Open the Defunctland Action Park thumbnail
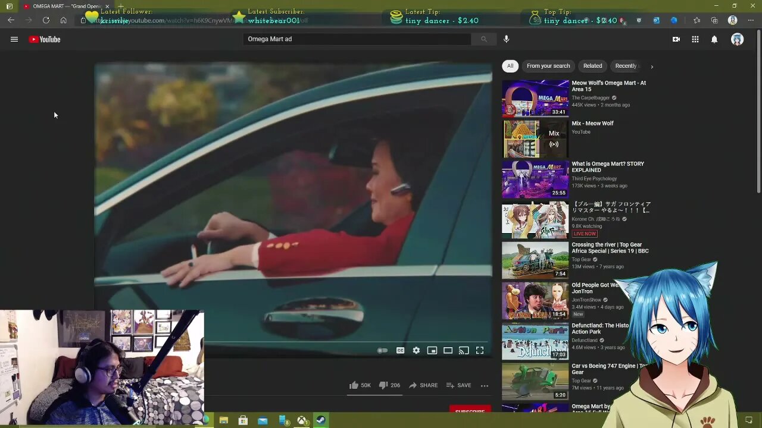 535,341
